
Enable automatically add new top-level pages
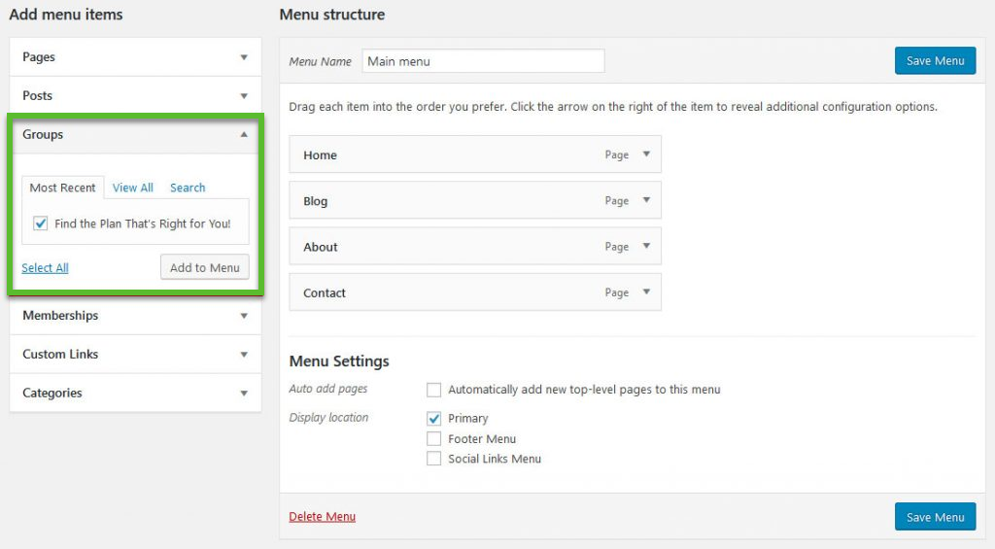pyautogui.click(x=434, y=390)
